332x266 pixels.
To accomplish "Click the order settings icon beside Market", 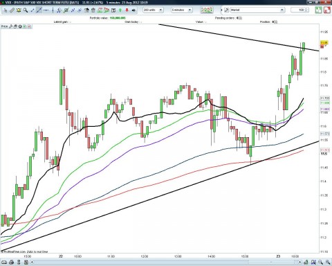I will coord(227,10).
